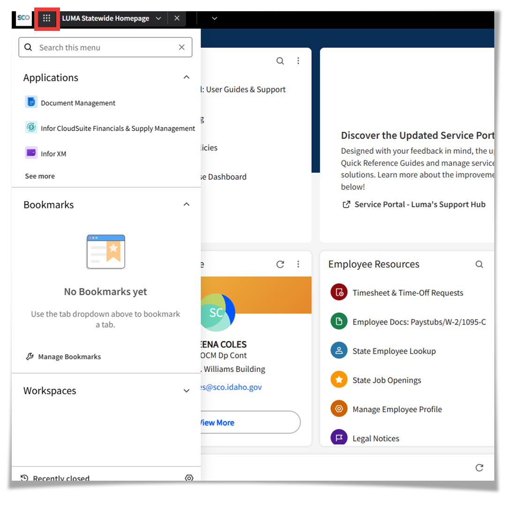This screenshot has width=506, height=506.
Task: Click the Infor CloudSuite Financials icon
Action: 31,127
